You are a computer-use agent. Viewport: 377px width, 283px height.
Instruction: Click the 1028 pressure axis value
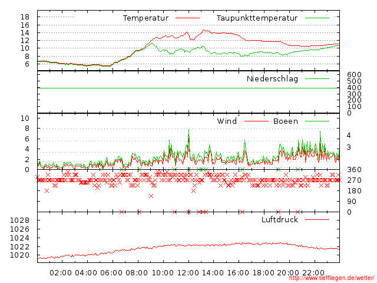(x=19, y=220)
